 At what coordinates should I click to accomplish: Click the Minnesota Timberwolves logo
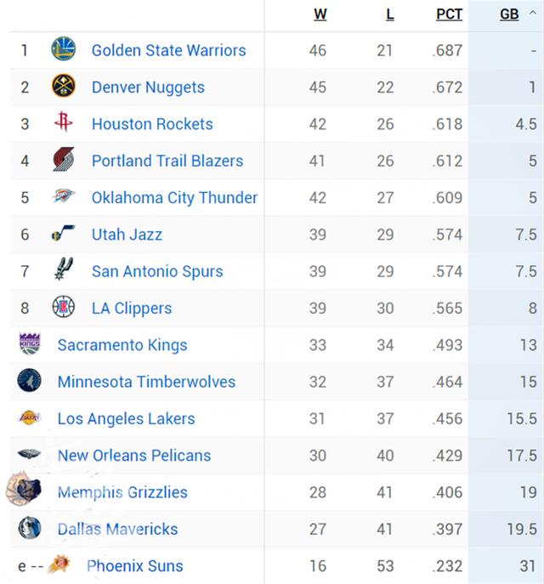(x=30, y=380)
